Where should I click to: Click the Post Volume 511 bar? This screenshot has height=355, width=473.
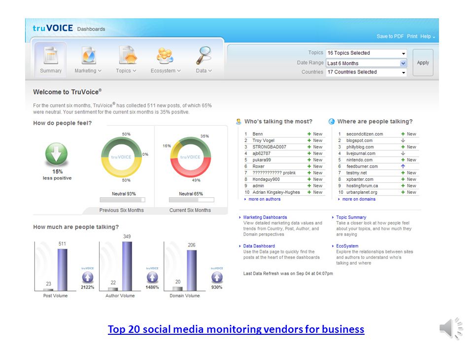[63, 270]
